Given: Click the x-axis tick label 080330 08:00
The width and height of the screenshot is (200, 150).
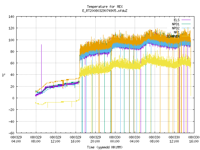Looking at the screenshot, I should (x=154, y=139).
